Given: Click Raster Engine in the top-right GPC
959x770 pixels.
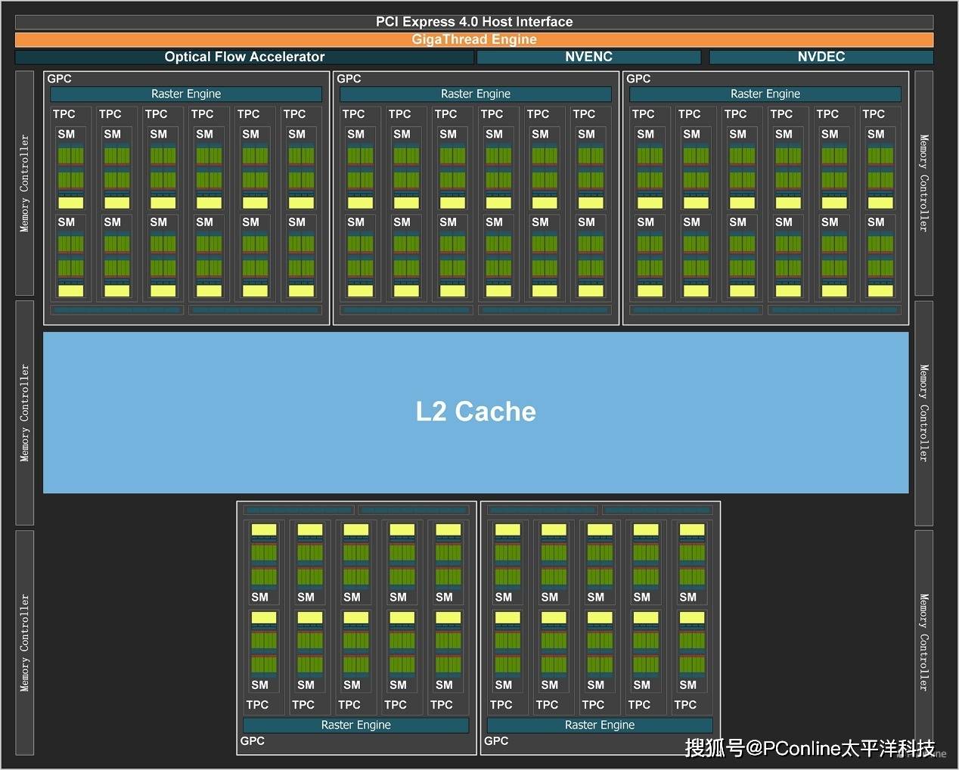Looking at the screenshot, I should [765, 94].
